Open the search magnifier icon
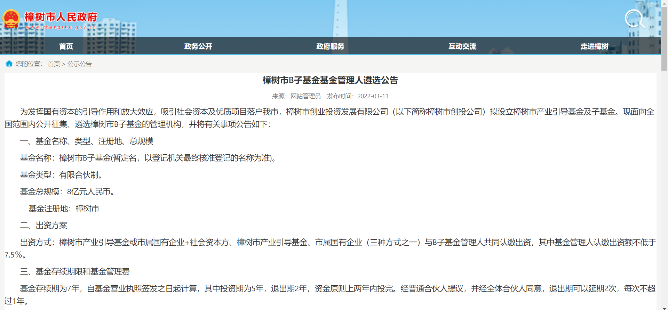Image resolution: width=668 pixels, height=310 pixels. click(635, 19)
